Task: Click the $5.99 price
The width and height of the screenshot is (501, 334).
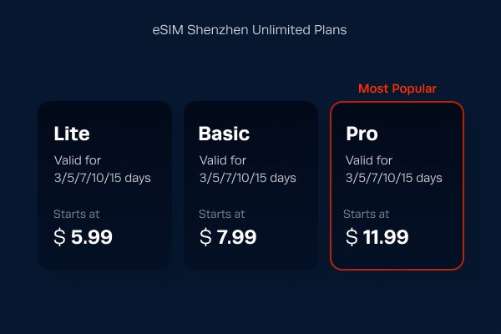Action: [x=83, y=237]
